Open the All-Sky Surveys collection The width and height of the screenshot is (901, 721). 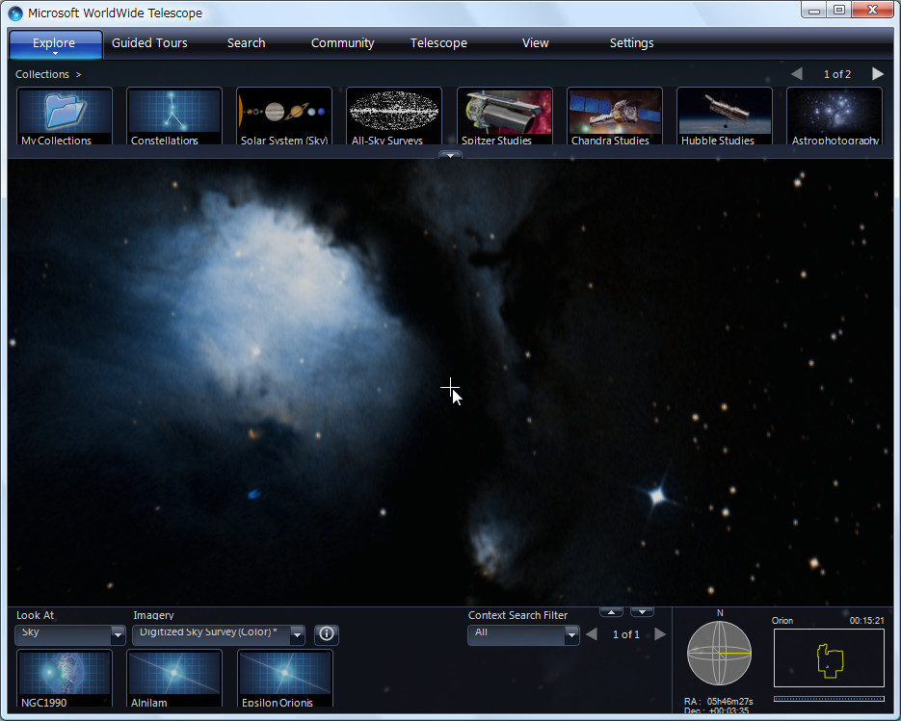click(x=393, y=116)
